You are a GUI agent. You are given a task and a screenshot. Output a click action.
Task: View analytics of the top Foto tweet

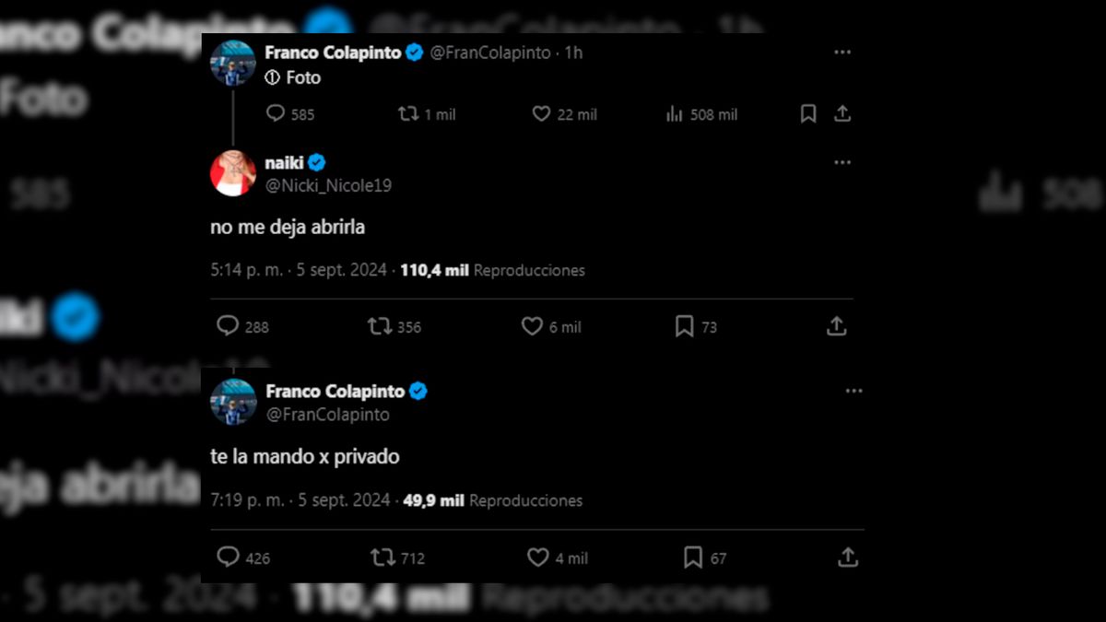click(x=675, y=113)
